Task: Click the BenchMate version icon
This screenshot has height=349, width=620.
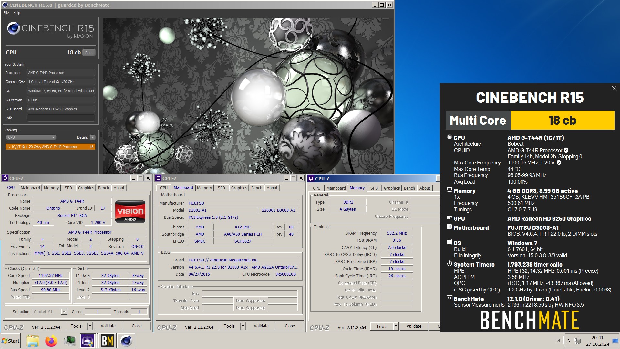Action: [449, 298]
